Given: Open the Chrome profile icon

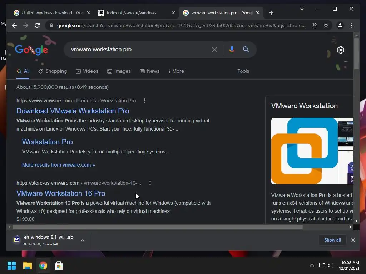Looking at the screenshot, I should [x=340, y=25].
